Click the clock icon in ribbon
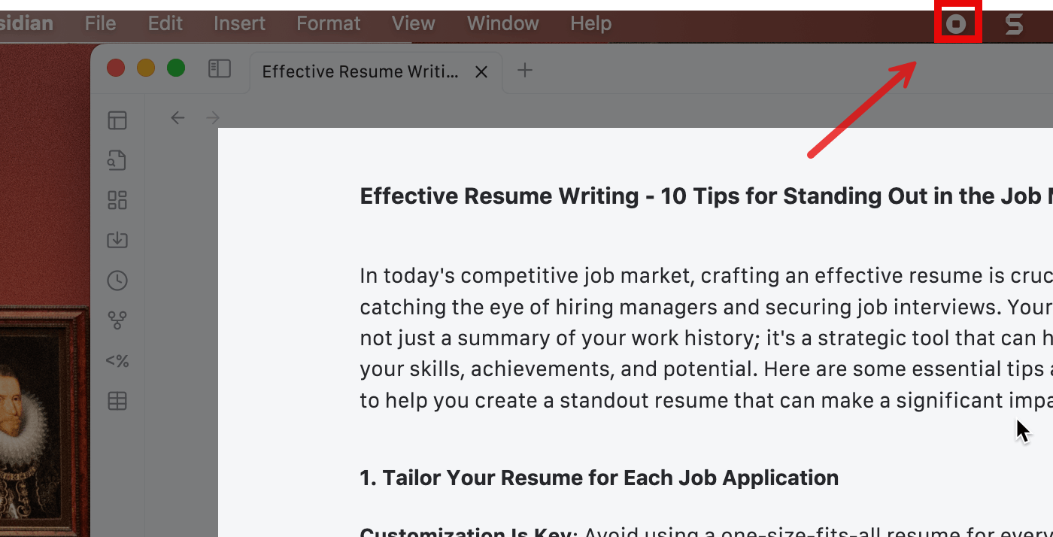The width and height of the screenshot is (1053, 537). click(117, 281)
